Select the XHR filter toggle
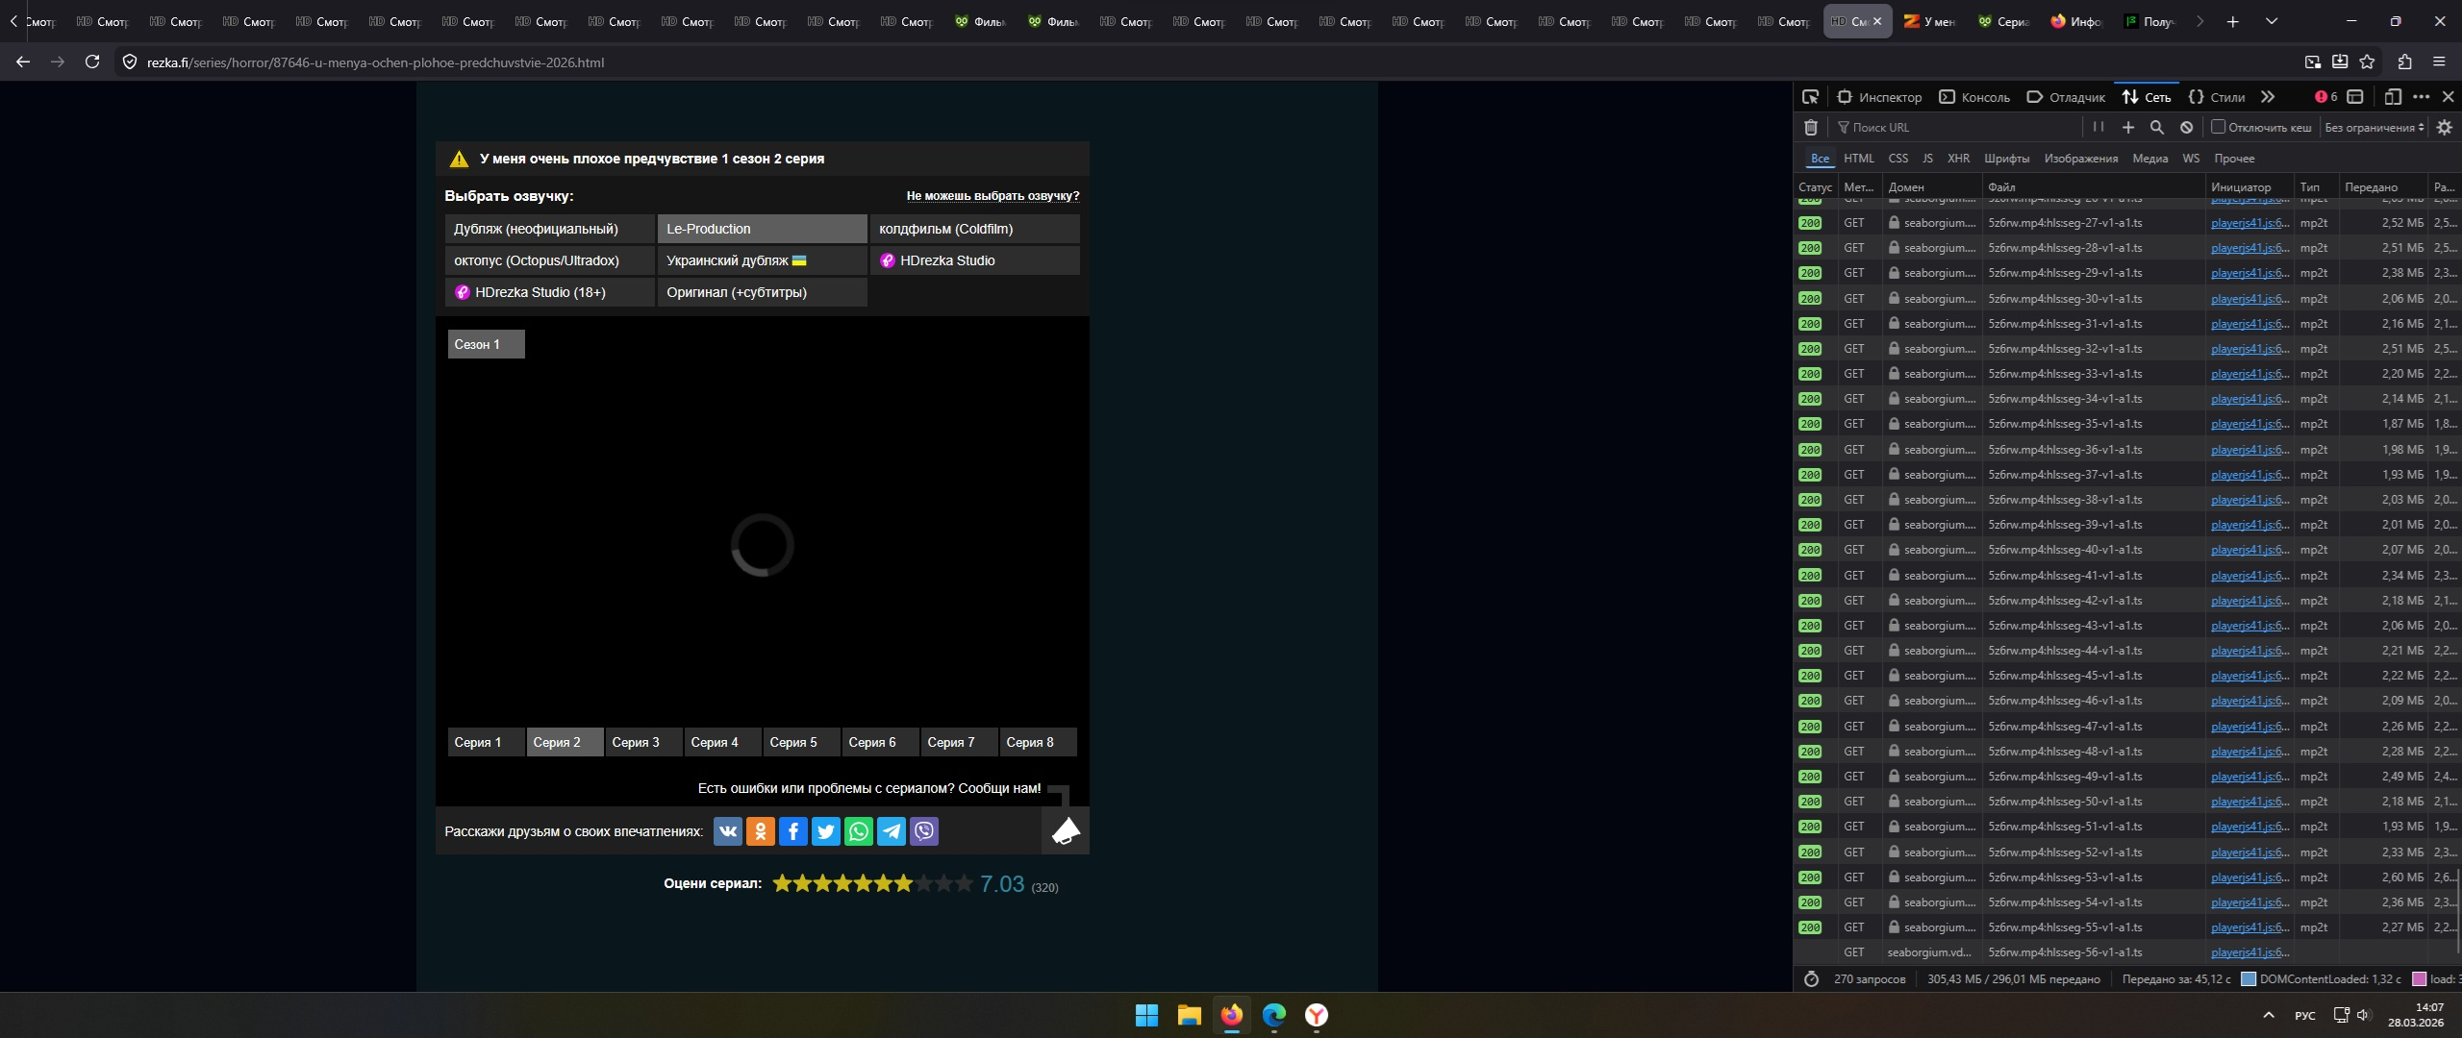 [x=1958, y=159]
